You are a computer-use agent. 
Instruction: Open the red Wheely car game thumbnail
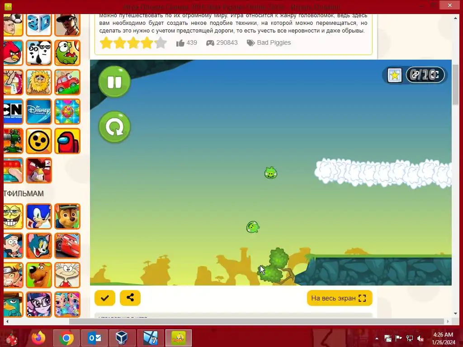(67, 82)
